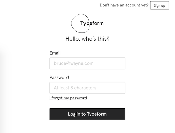Image resolution: width=175 pixels, height=133 pixels.
Task: Click the Log in to Typeform button
Action: coord(87,114)
